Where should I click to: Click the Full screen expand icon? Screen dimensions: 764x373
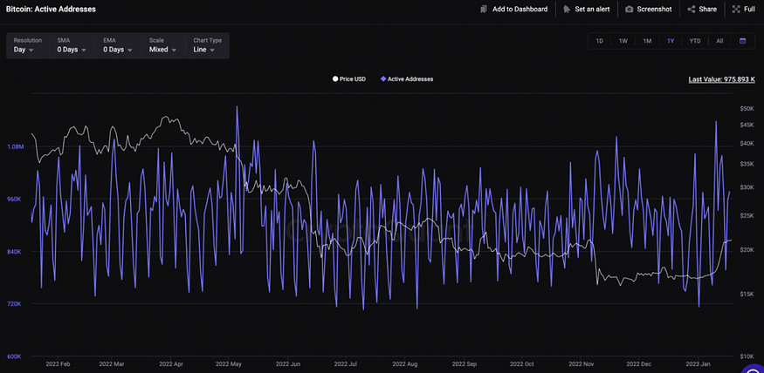click(x=736, y=10)
